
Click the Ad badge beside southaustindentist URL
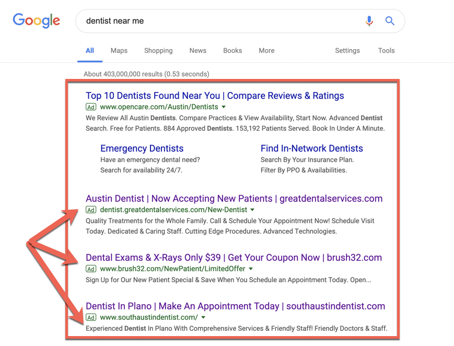coord(91,317)
